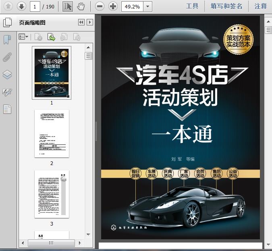
Task: Open the 工具 panel
Action: pyautogui.click(x=192, y=6)
